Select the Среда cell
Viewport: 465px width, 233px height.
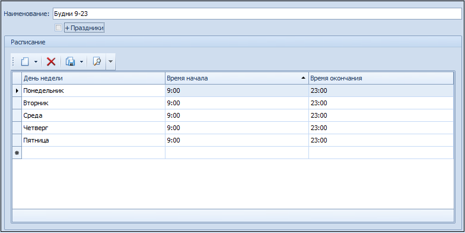coord(94,116)
